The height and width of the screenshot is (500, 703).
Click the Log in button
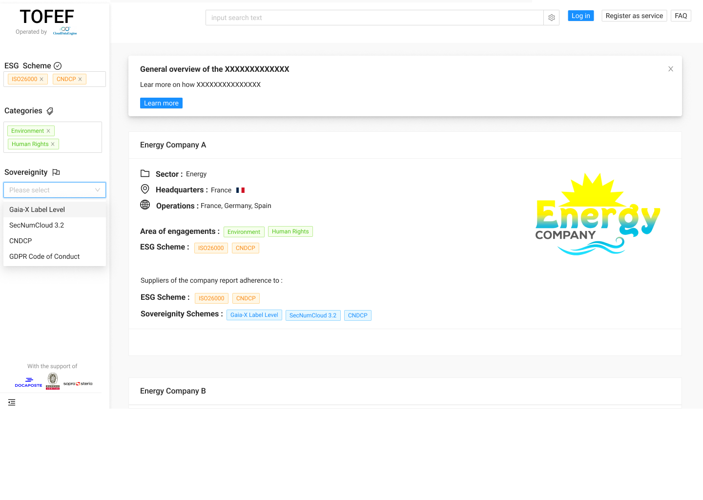tap(580, 16)
